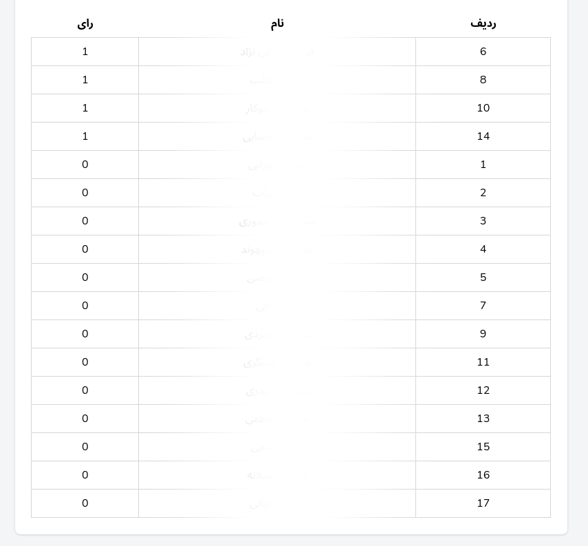Click the نام column header
The width and height of the screenshot is (588, 546).
click(277, 23)
